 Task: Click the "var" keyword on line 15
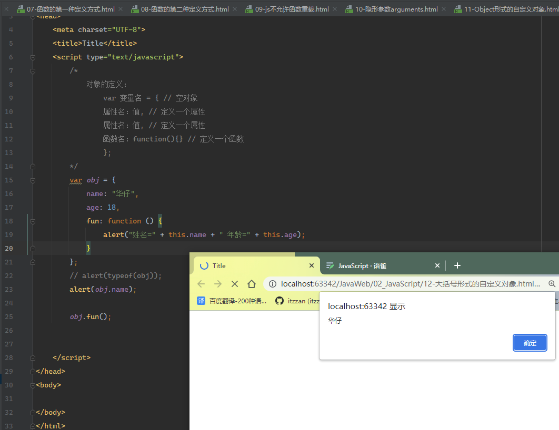click(x=76, y=180)
